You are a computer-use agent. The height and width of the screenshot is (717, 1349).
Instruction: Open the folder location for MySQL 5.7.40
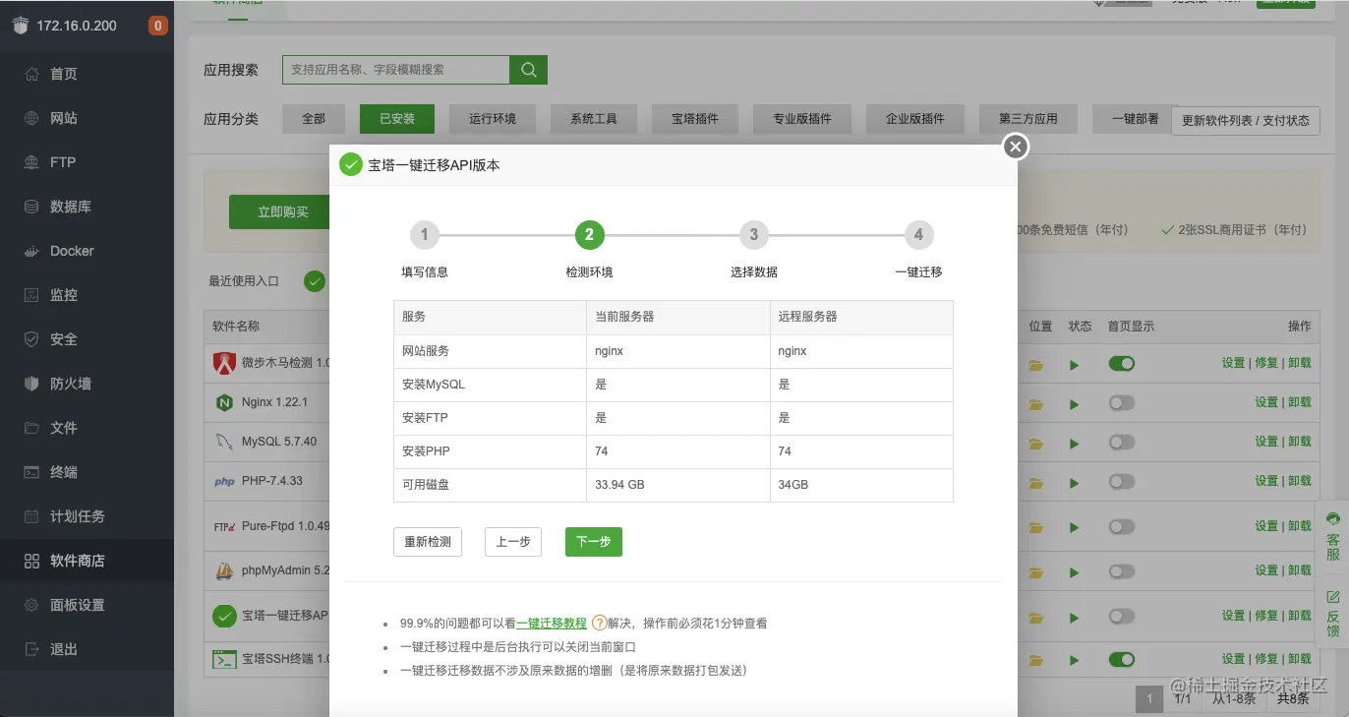click(x=1035, y=443)
